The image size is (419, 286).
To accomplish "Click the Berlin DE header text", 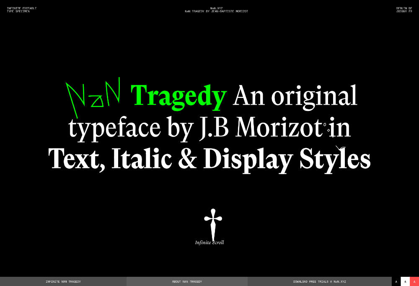I will point(404,8).
